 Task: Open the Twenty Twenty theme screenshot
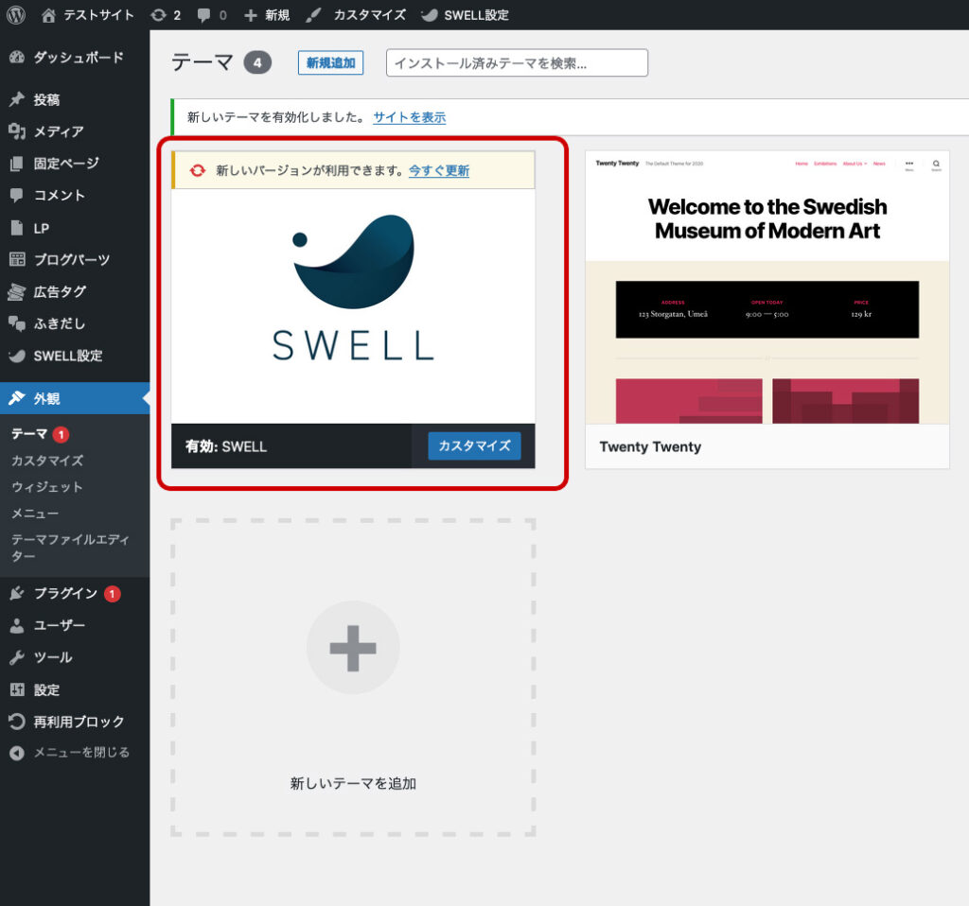tap(766, 287)
